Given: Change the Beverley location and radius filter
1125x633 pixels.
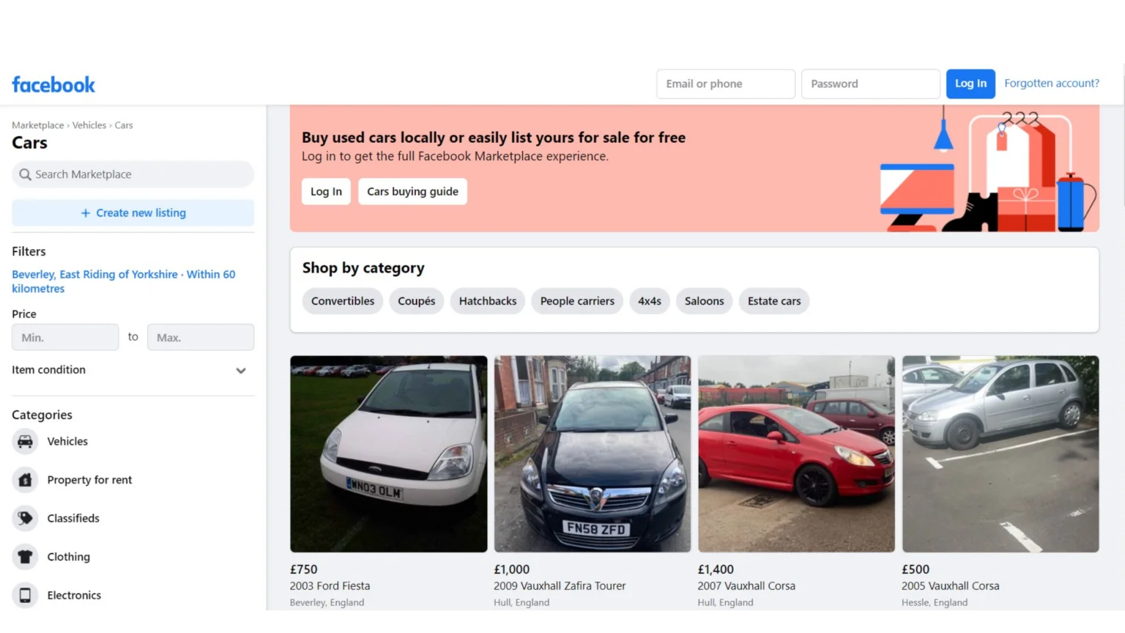Looking at the screenshot, I should pos(123,281).
